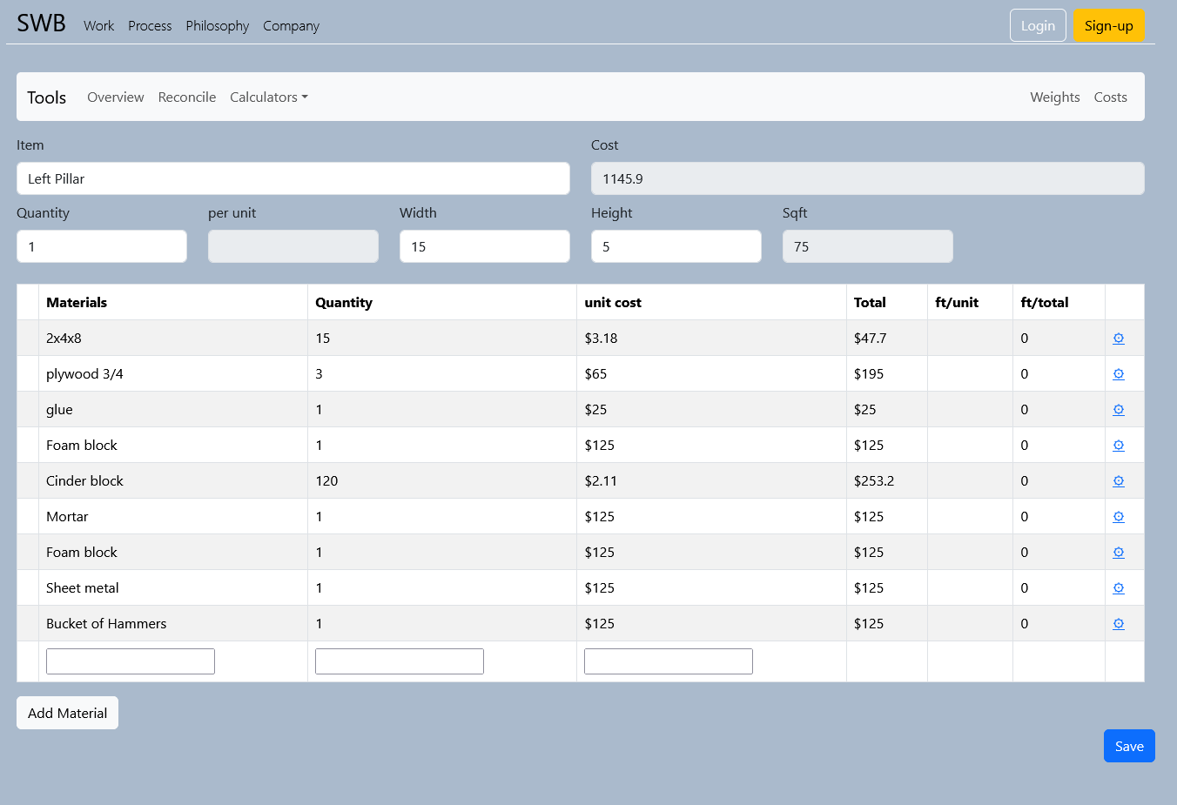1177x805 pixels.
Task: Select gear icon in Sheet metal row
Action: pos(1119,588)
